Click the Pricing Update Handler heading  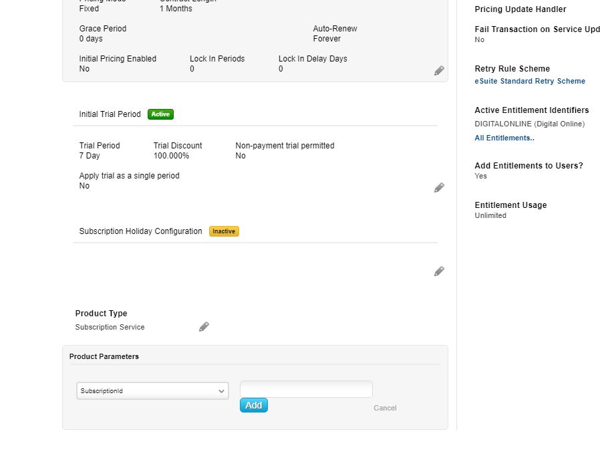(x=520, y=9)
